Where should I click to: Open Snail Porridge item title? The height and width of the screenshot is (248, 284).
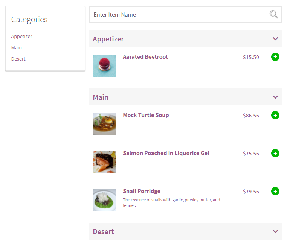click(x=142, y=191)
